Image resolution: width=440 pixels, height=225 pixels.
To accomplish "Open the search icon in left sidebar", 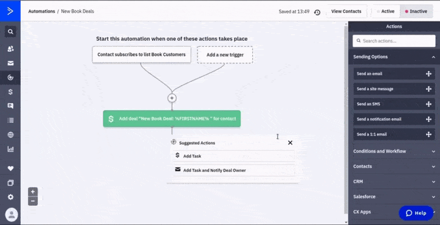I will [10, 32].
